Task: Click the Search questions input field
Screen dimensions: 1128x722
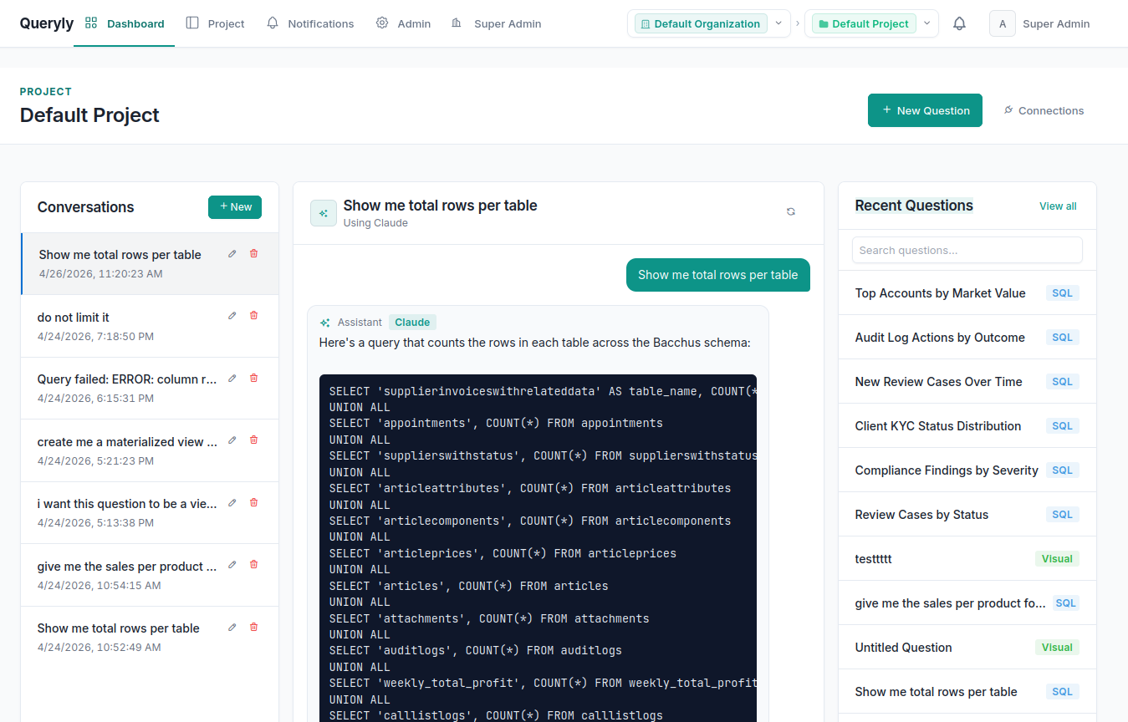Action: (967, 250)
